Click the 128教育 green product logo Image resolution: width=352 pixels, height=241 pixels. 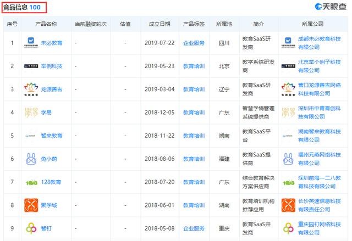click(31, 183)
